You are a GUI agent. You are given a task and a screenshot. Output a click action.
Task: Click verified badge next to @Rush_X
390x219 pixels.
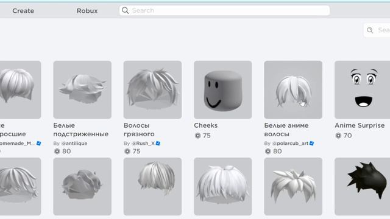click(x=158, y=144)
